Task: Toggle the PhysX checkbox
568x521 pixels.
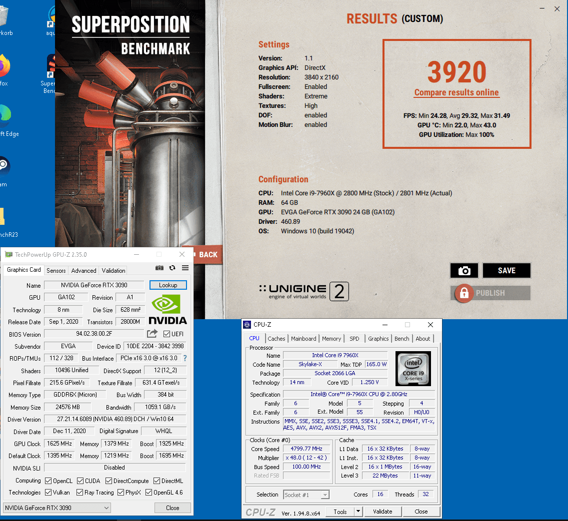Action: click(x=121, y=493)
